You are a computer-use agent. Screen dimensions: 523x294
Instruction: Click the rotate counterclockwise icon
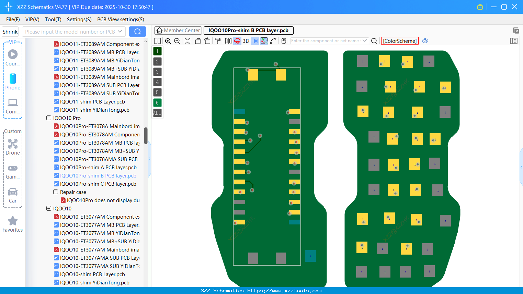click(x=198, y=41)
